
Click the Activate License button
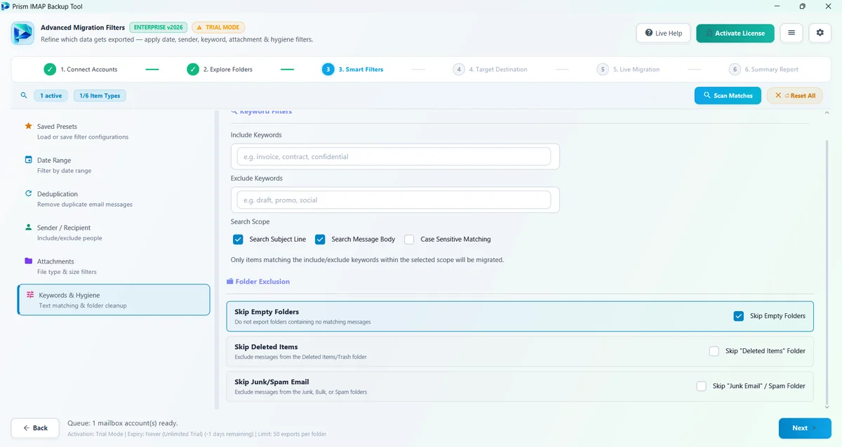point(735,33)
